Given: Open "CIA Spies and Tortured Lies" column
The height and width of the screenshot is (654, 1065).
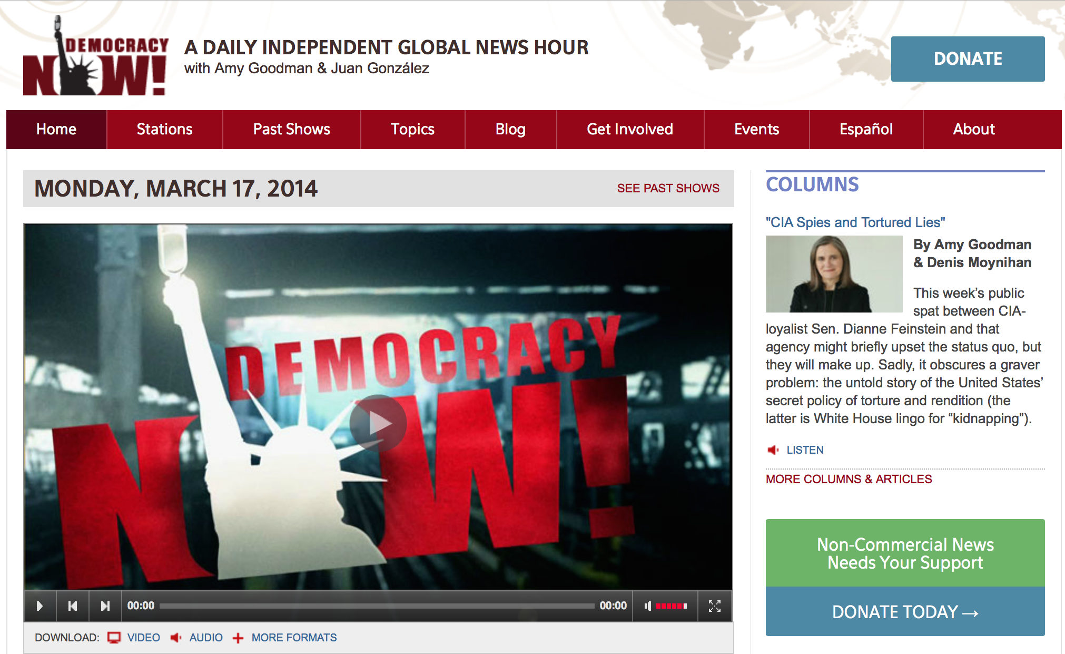Looking at the screenshot, I should click(855, 222).
